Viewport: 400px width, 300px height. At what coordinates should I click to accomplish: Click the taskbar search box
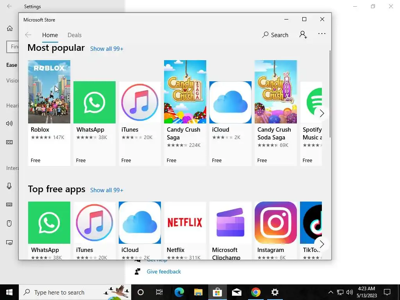click(75, 292)
